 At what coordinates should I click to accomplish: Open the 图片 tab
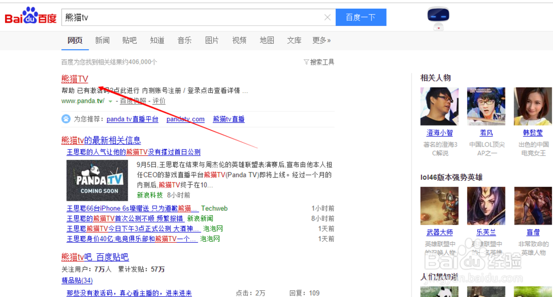(212, 40)
